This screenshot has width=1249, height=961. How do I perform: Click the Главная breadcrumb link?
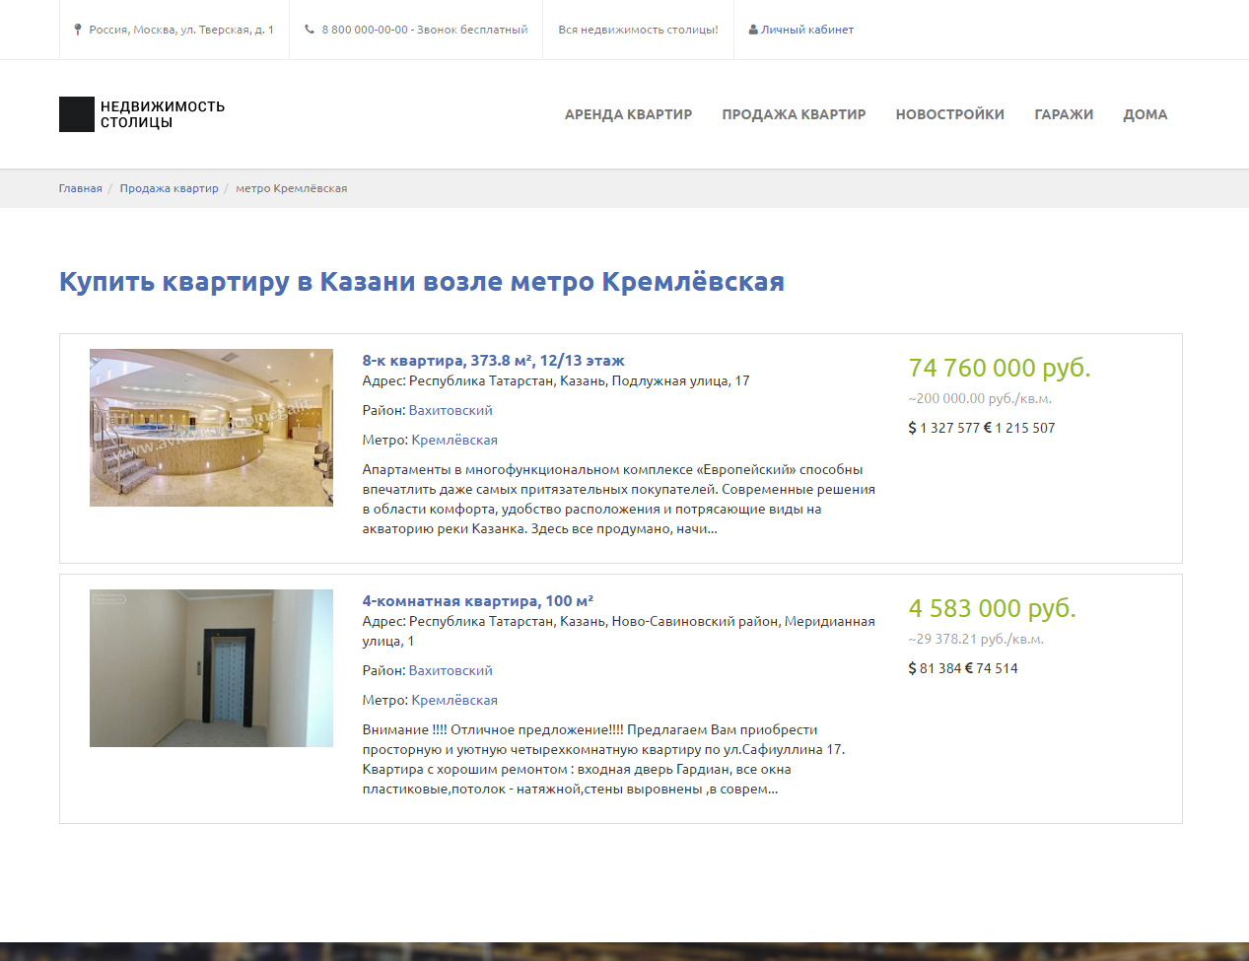(81, 188)
